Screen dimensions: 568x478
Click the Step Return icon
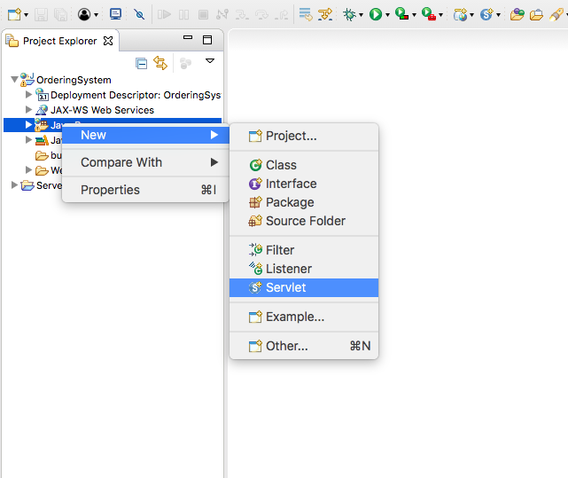click(x=282, y=14)
